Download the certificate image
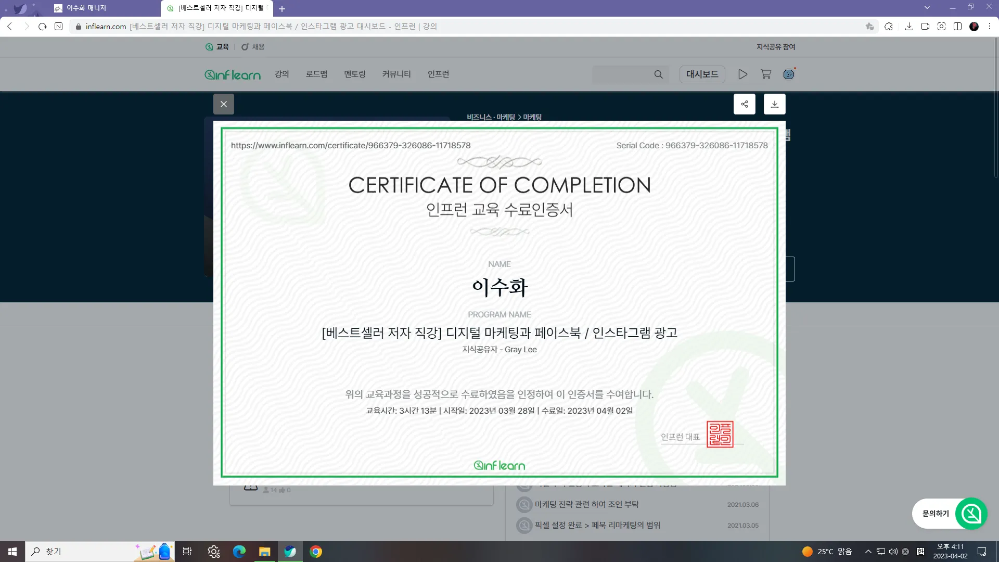Screen dimensions: 999x562 coord(774,104)
